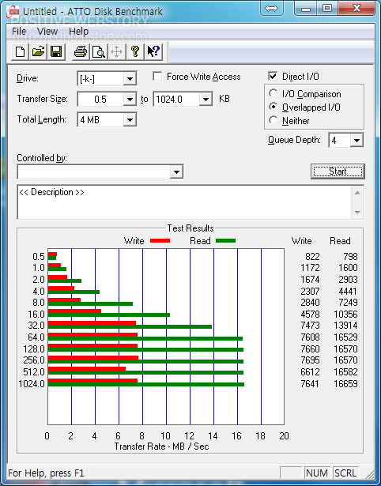Maximize the ATTO Disk Benchmark window
The image size is (381, 486).
pyautogui.click(x=327, y=8)
